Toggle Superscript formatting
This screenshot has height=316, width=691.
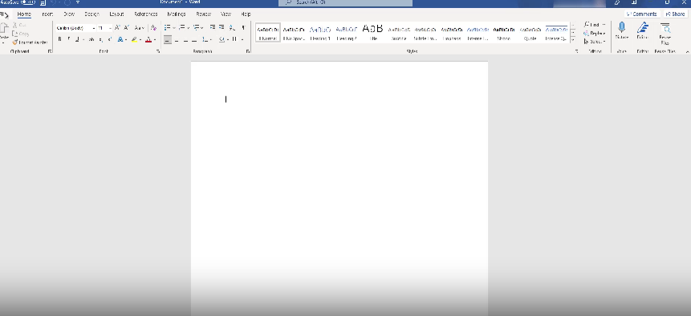109,39
